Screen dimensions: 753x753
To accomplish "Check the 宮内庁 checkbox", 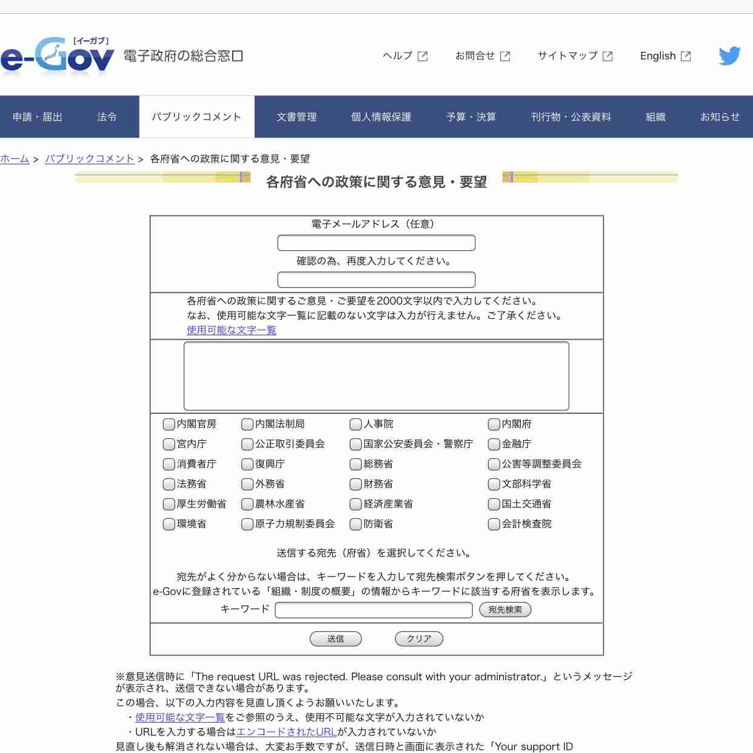I will 169,444.
